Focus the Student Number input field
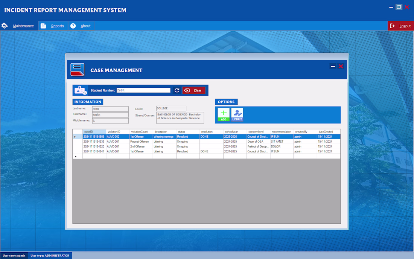414x259 pixels. point(143,90)
